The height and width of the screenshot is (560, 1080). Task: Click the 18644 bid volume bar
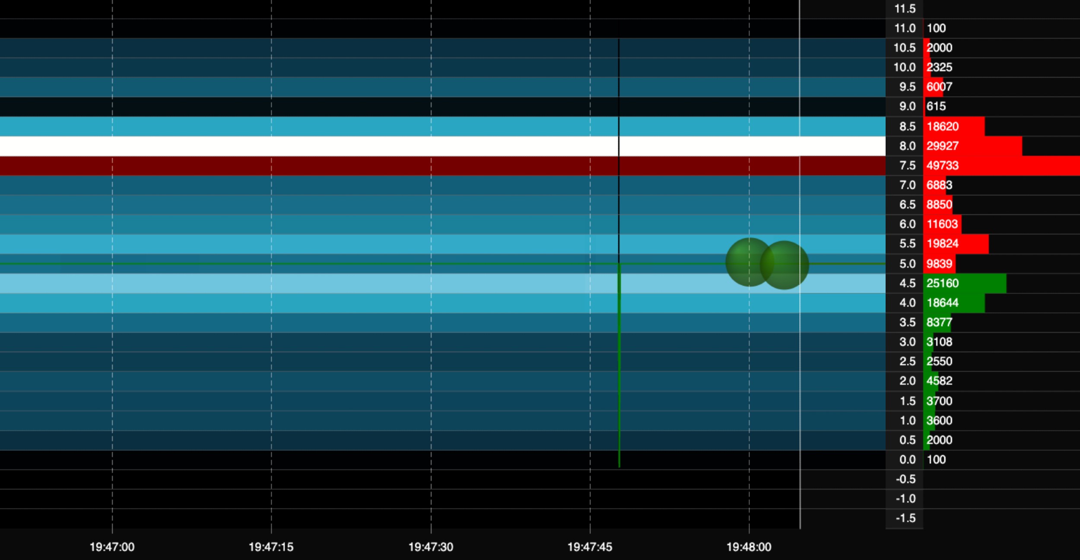point(954,303)
